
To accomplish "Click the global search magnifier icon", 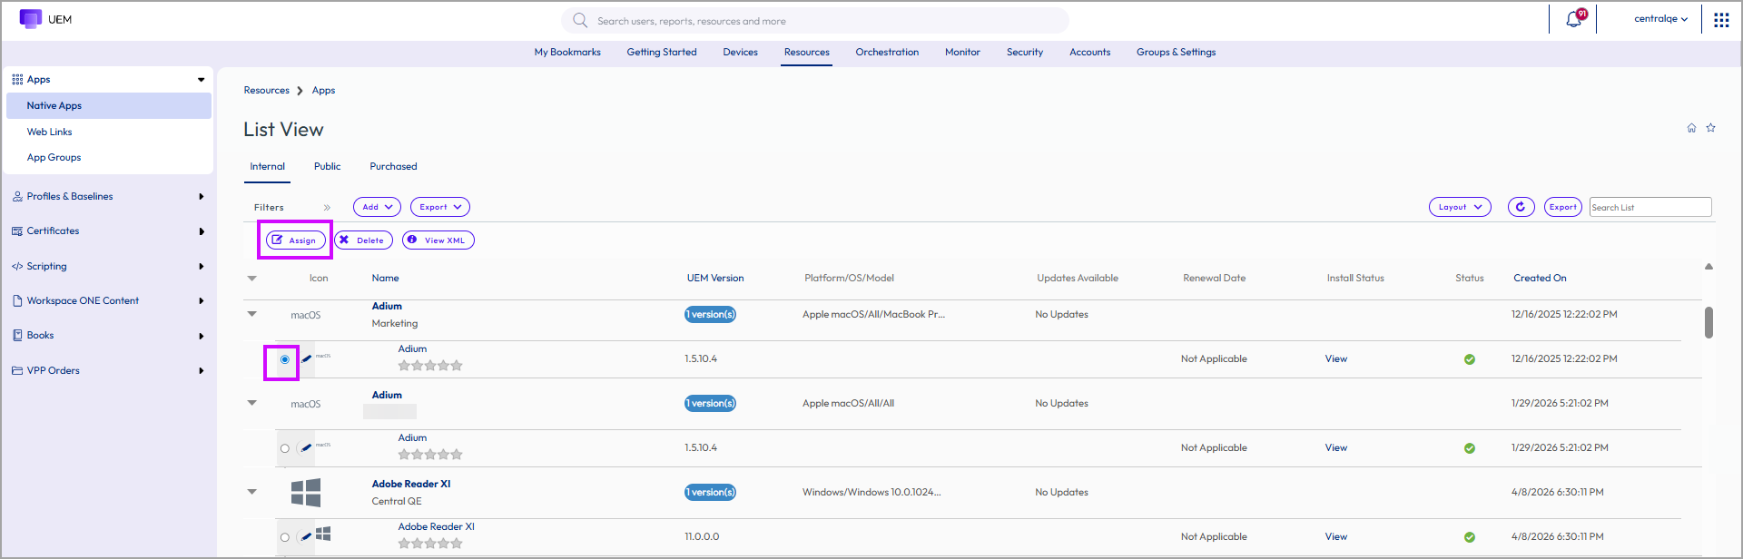I will pos(580,20).
